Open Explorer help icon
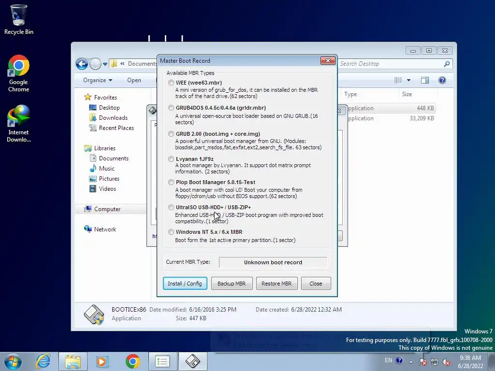This screenshot has height=371, width=495. 442,80
